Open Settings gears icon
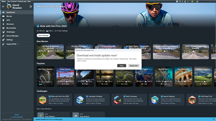This screenshot has height=121, width=216. click(x=3, y=40)
